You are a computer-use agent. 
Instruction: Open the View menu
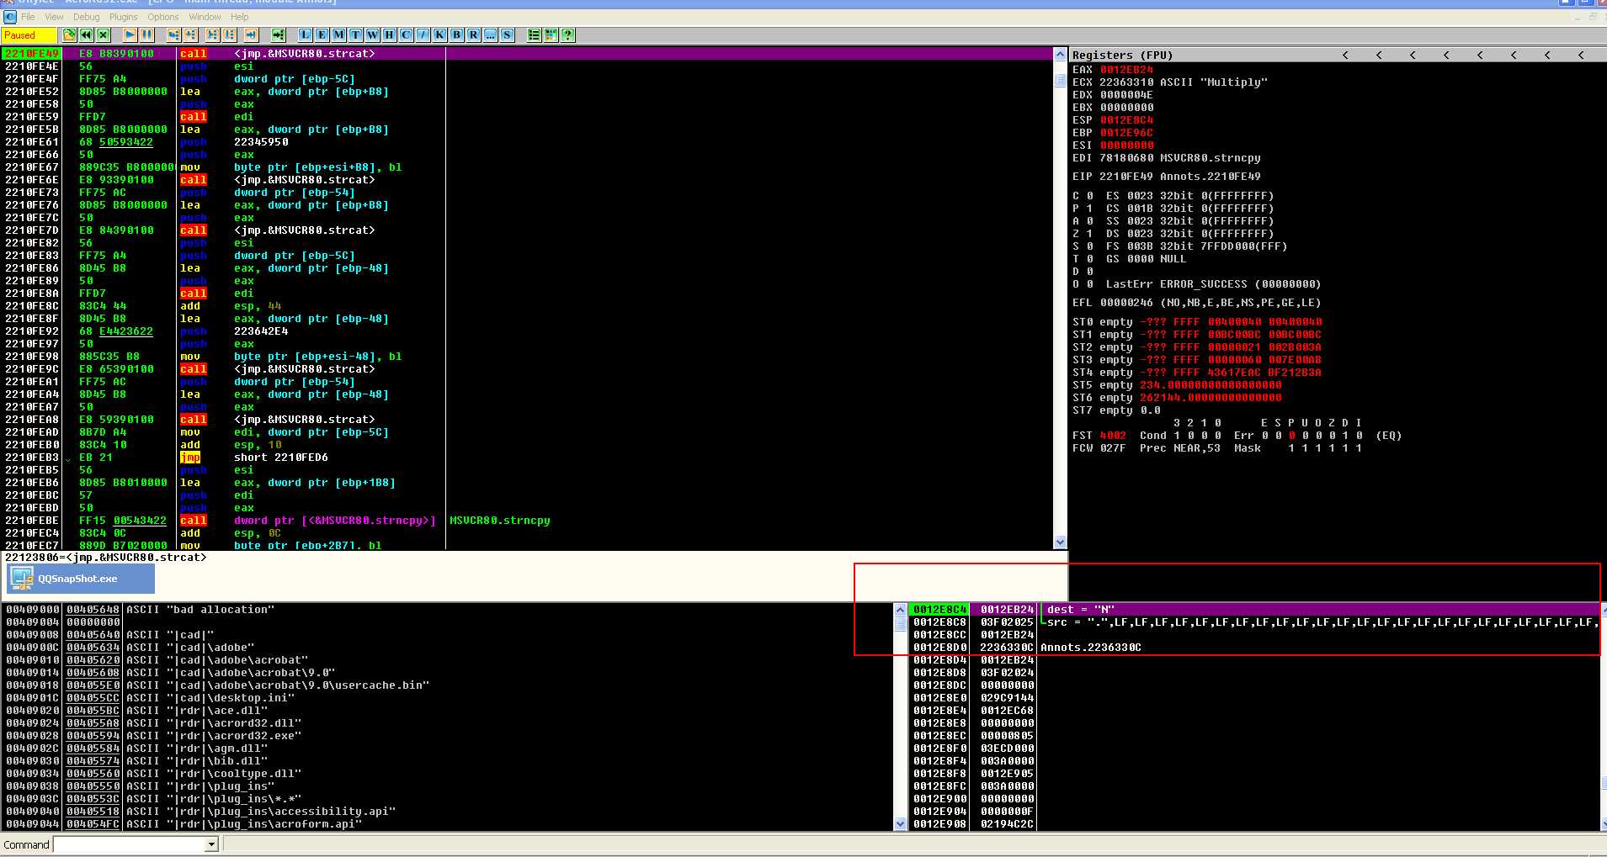click(x=54, y=17)
